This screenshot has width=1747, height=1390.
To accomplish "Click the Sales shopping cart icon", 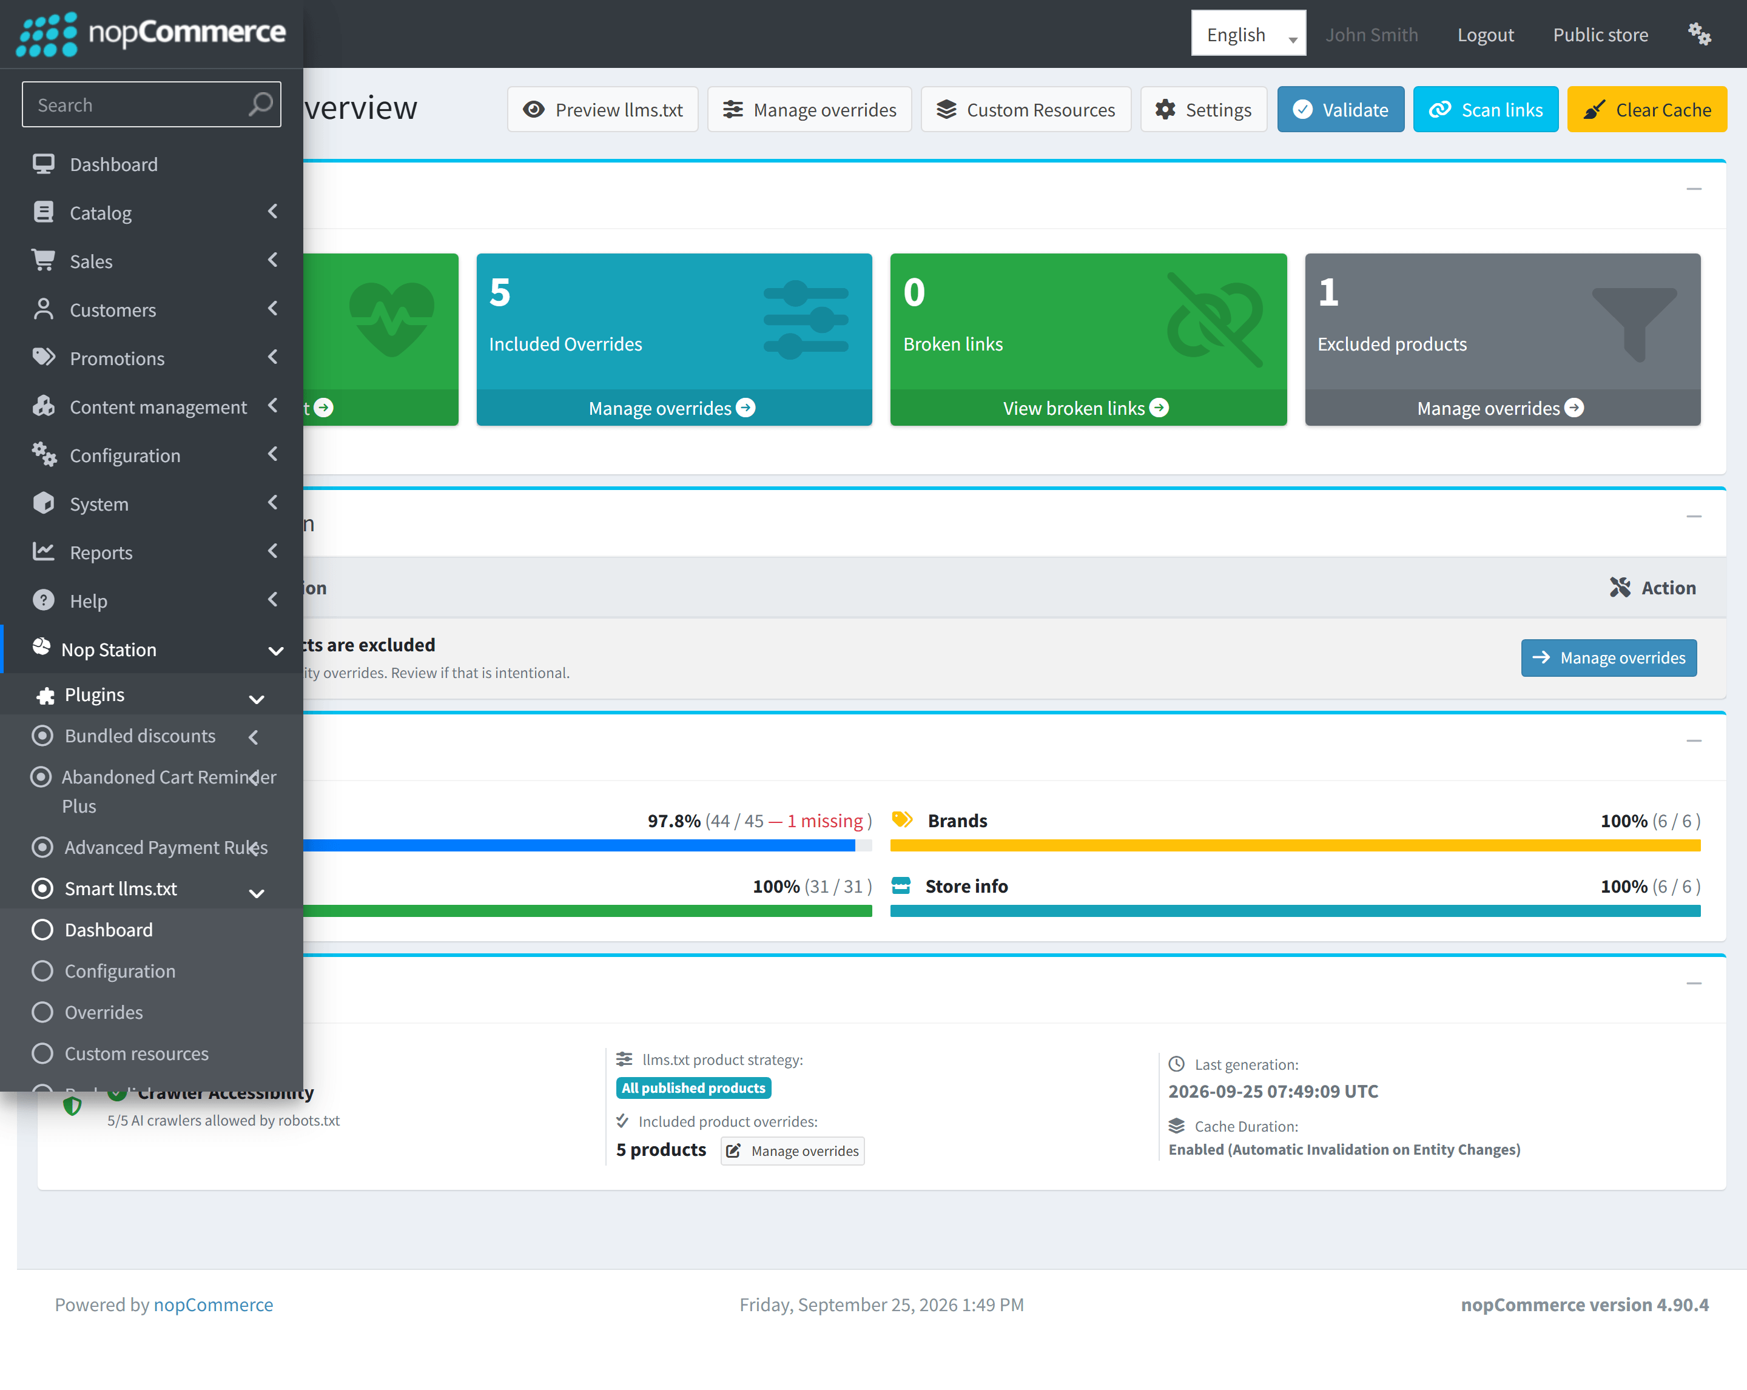I will click(44, 261).
